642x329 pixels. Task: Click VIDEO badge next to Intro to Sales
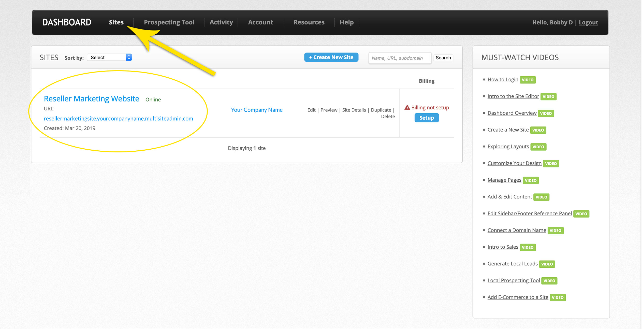[x=528, y=248]
